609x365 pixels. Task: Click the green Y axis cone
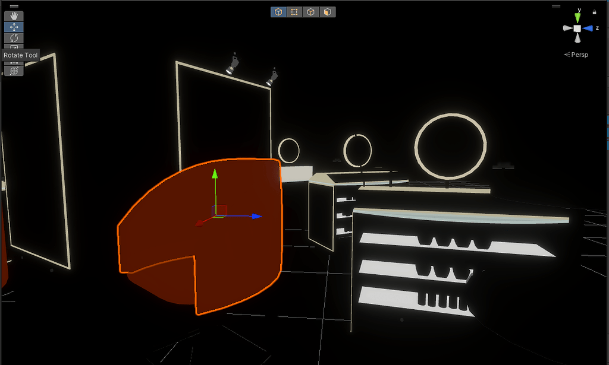click(577, 17)
